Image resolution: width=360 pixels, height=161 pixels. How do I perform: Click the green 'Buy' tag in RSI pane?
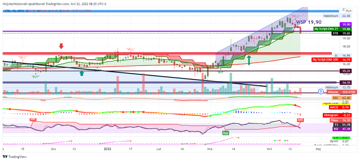point(225,133)
